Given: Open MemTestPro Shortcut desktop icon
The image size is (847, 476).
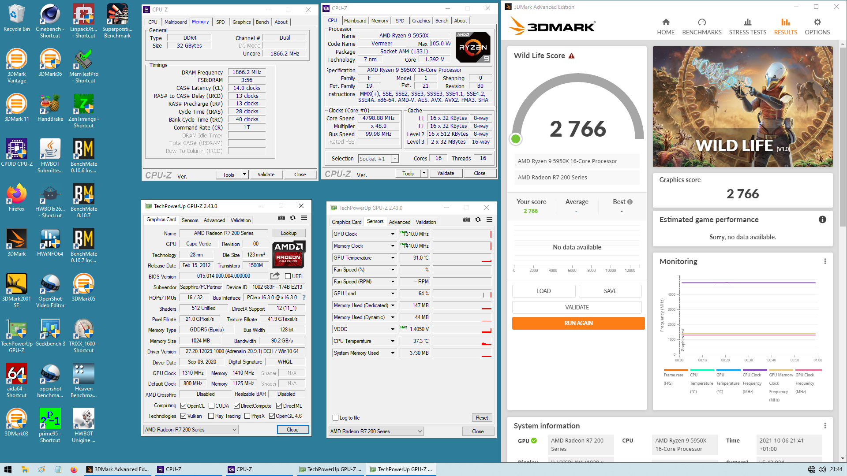Looking at the screenshot, I should pyautogui.click(x=83, y=66).
